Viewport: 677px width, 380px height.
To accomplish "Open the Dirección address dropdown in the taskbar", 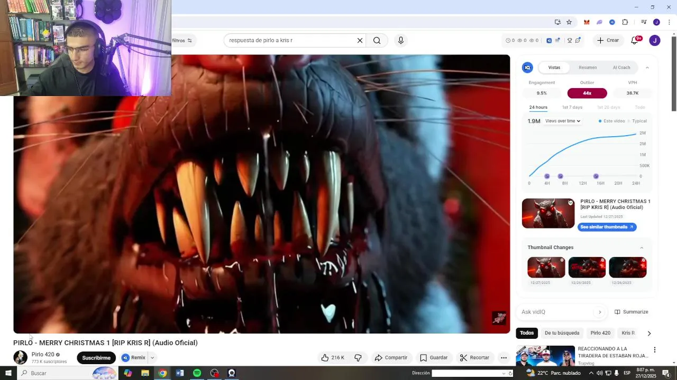I will [x=504, y=373].
